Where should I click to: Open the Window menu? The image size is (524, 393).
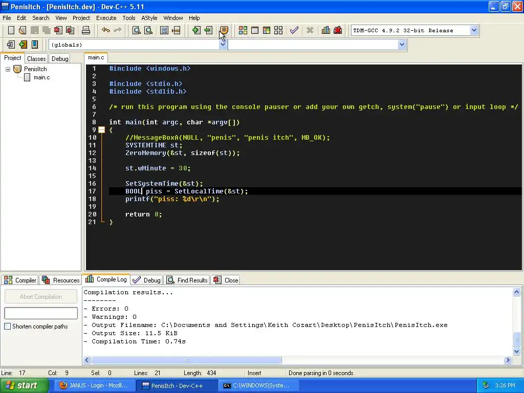173,18
